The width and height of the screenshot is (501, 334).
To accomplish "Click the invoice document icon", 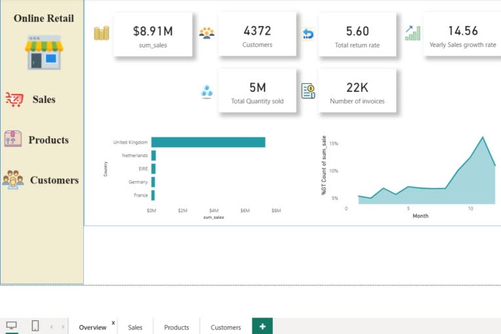I will pyautogui.click(x=308, y=91).
